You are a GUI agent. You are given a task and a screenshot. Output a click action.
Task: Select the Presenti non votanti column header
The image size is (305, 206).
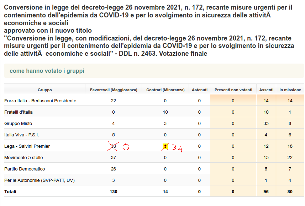[233, 90]
